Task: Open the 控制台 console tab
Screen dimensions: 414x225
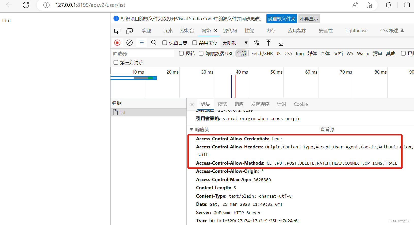Action: (x=187, y=31)
